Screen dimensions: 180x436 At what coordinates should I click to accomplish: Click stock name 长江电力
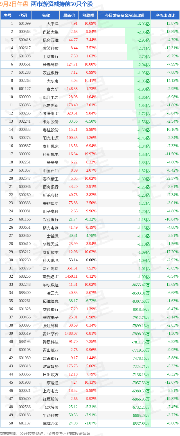tap(51, 97)
